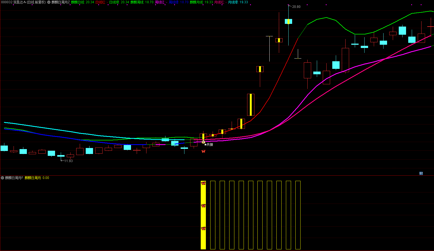Click the bottom butterfly in the yellow bar
Viewport: 434px width, 251px height.
203,229
